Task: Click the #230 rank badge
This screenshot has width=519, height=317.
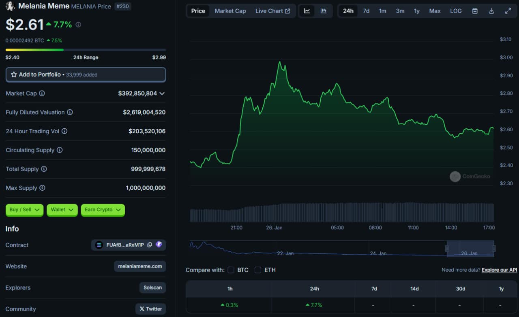Action: [123, 6]
